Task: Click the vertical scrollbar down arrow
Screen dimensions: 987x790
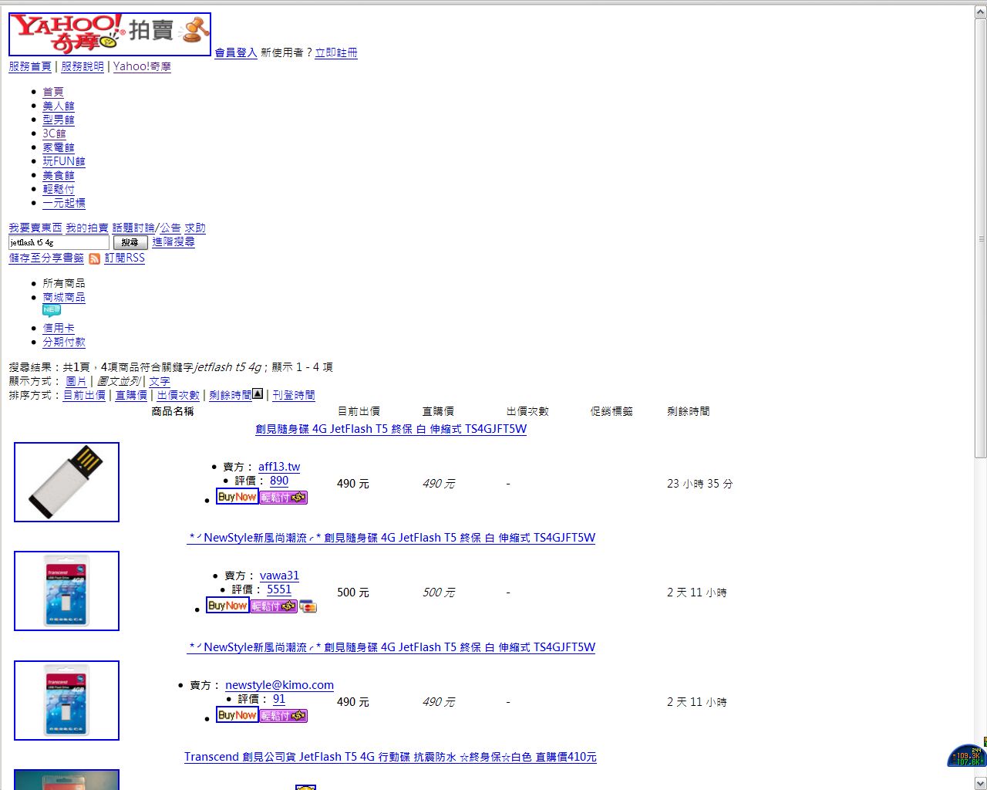Action: coord(980,784)
